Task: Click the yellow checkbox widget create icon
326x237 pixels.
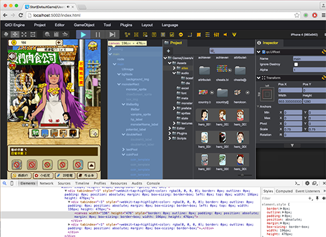Action: click(x=172, y=35)
